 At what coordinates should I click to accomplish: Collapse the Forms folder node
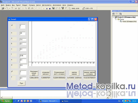click(116, 19)
